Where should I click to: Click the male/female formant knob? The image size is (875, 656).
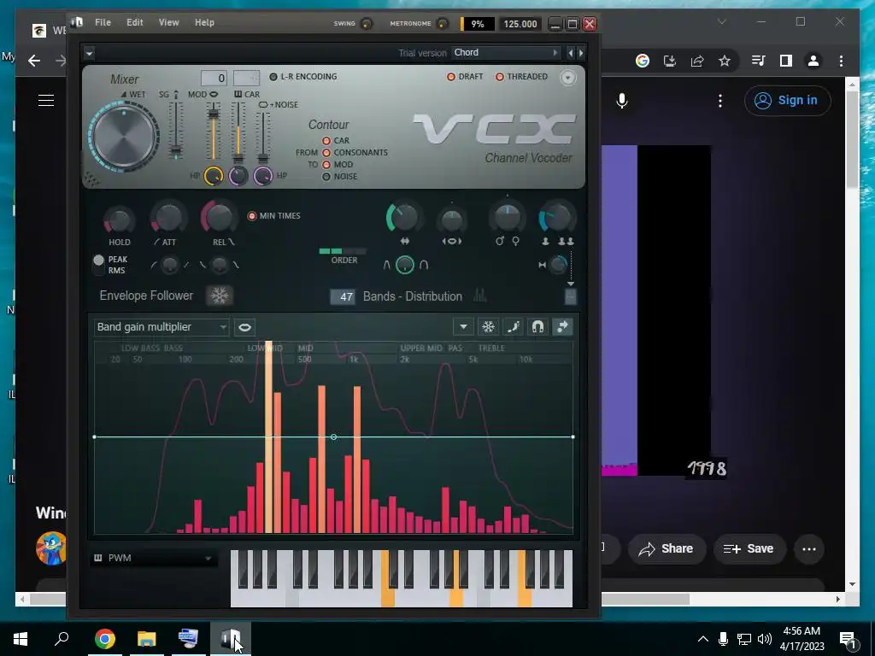coord(508,218)
